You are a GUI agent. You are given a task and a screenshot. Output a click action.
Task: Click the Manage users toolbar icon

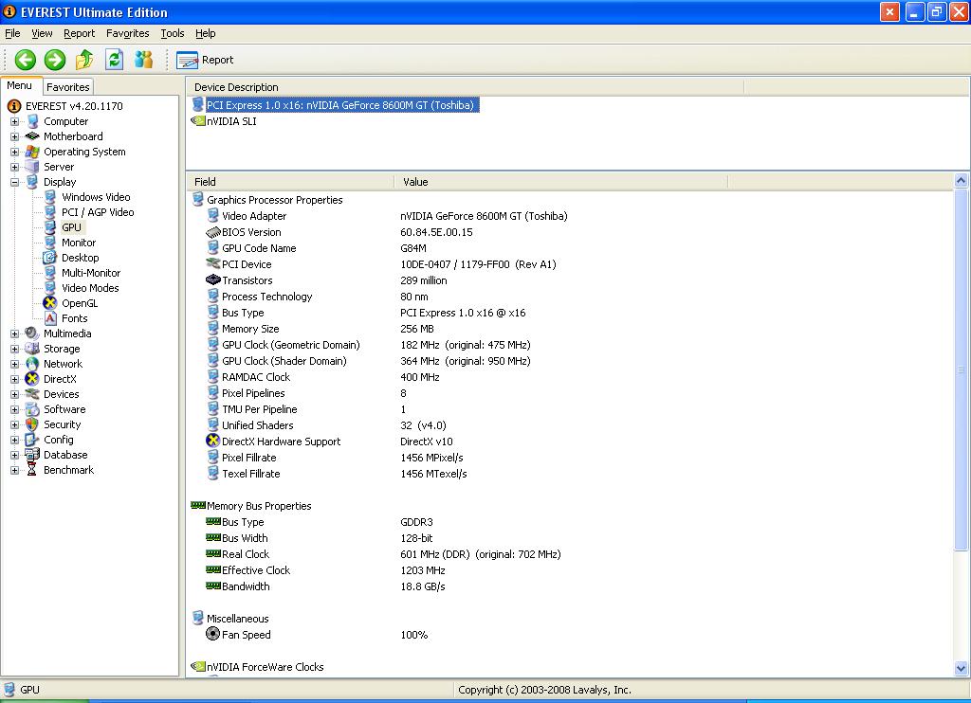point(144,60)
